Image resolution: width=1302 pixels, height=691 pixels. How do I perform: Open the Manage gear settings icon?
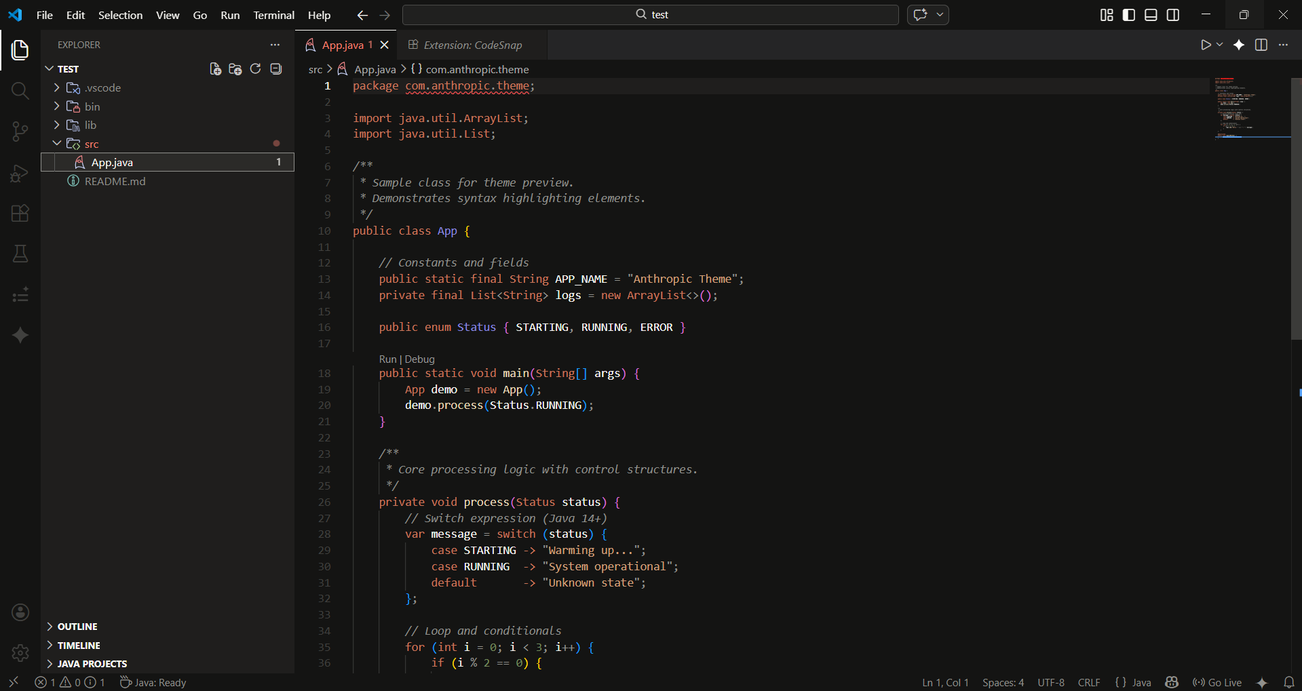20,653
